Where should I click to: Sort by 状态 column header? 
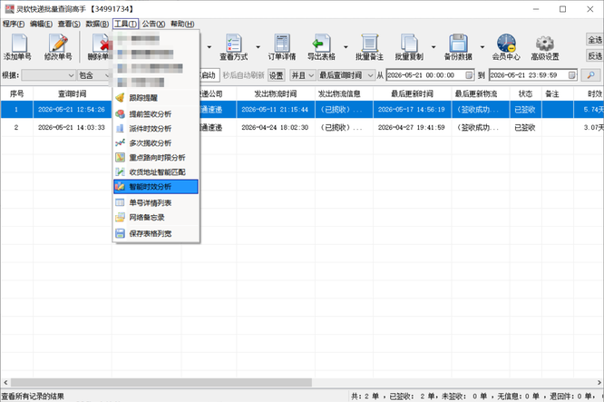tap(525, 93)
